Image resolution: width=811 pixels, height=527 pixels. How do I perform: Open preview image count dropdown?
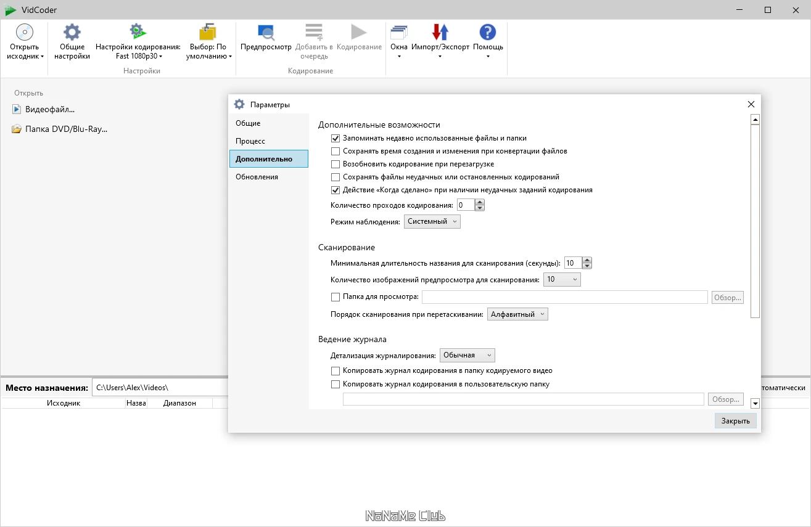coord(562,279)
